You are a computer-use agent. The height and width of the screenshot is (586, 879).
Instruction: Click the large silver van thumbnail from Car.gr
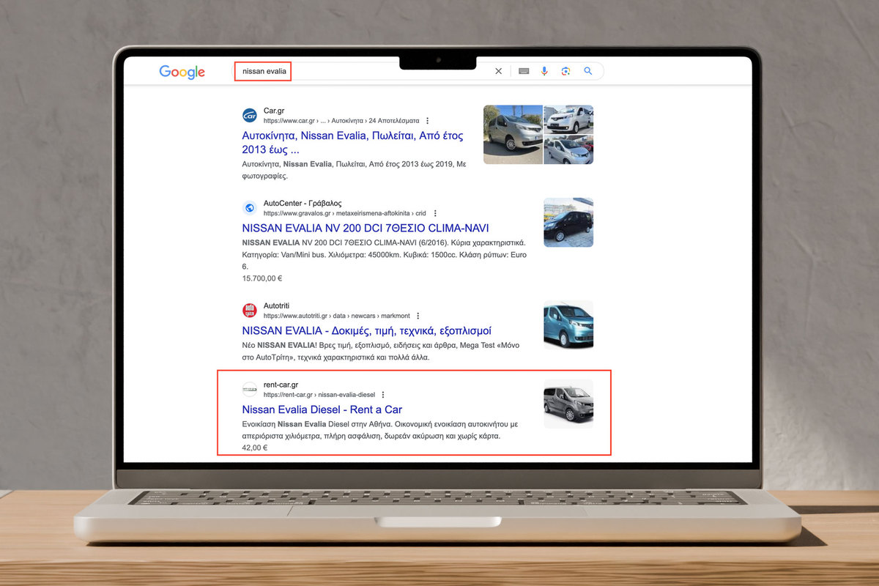[513, 135]
